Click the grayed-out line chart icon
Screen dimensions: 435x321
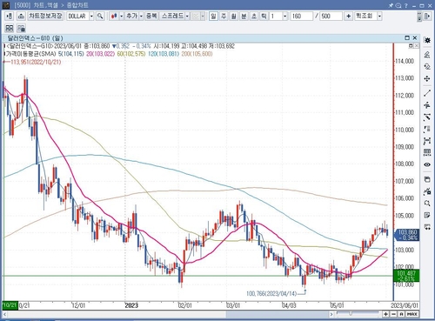tap(196, 17)
